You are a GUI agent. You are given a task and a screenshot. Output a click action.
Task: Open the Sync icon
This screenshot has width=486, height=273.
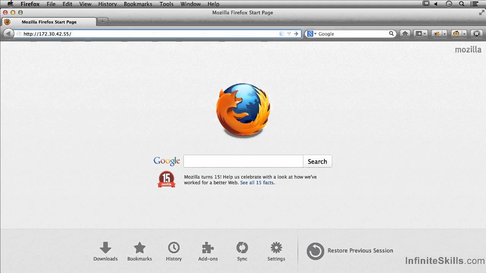242,252
